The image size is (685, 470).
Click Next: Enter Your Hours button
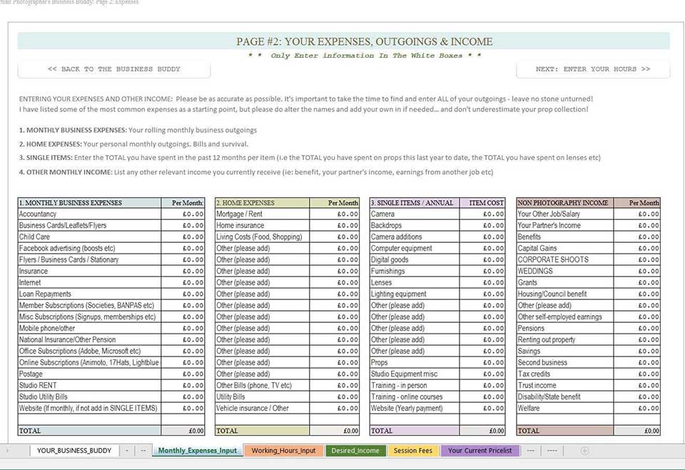click(593, 69)
